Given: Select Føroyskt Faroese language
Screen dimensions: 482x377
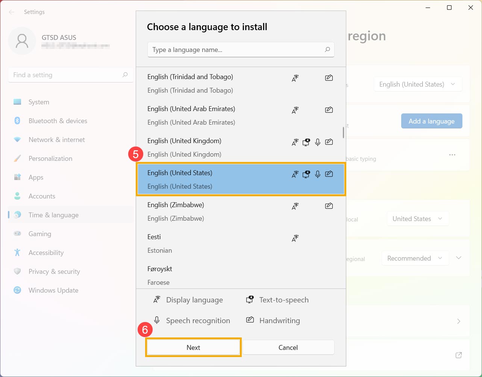Looking at the screenshot, I should coord(241,275).
